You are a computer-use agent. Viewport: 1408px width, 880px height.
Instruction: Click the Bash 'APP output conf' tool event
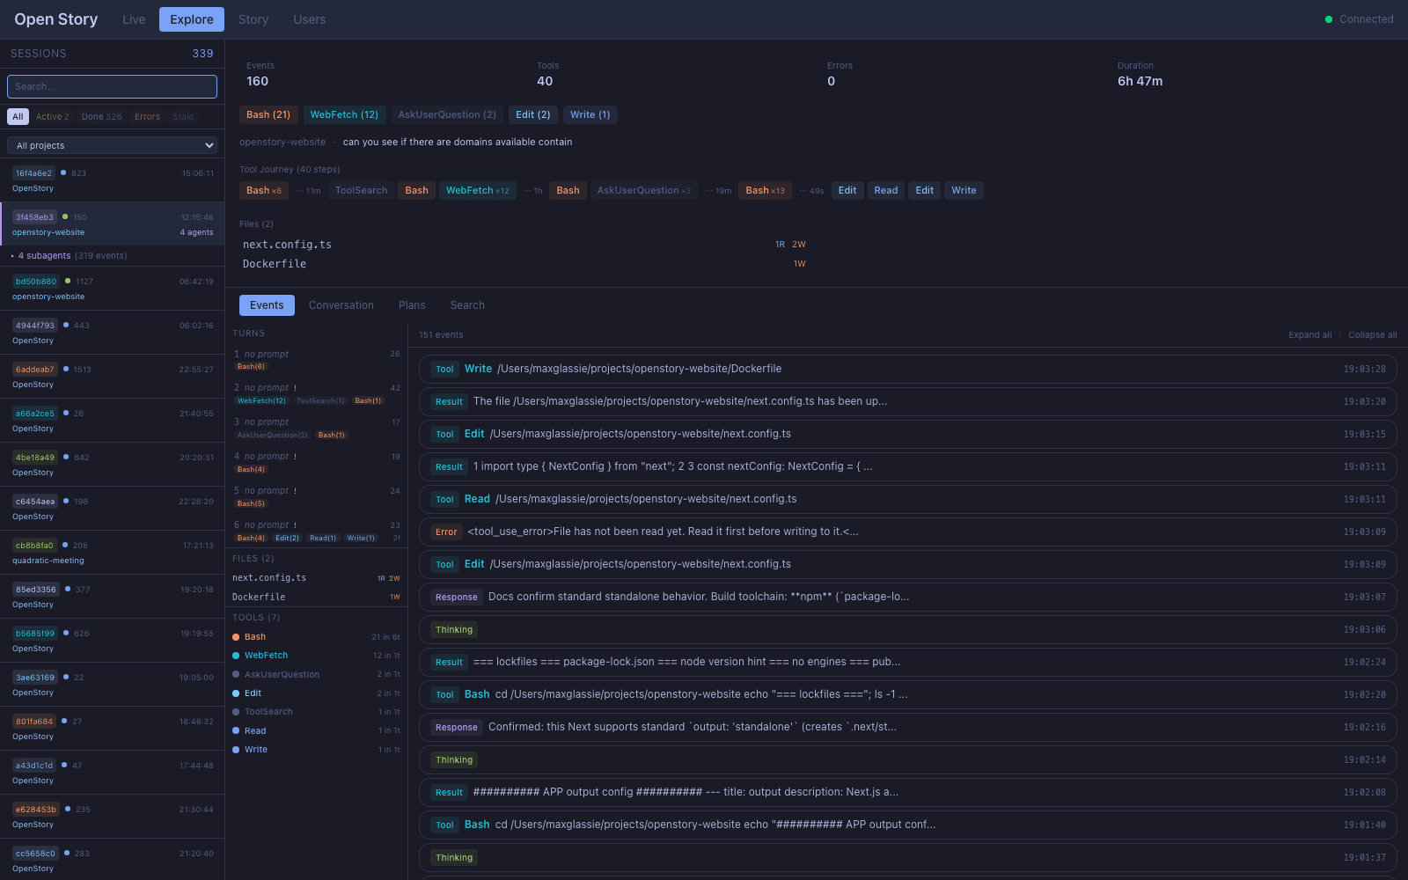pos(907,825)
